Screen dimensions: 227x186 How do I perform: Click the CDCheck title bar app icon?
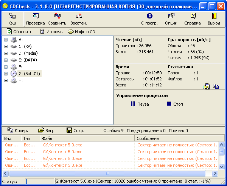tap(5, 6)
